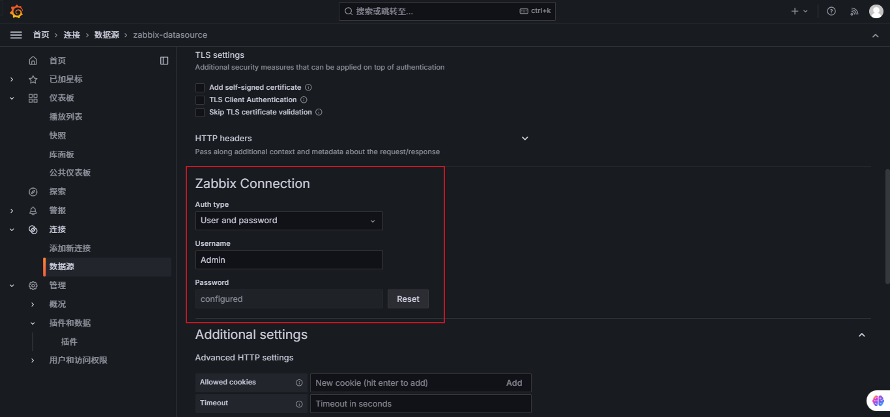Click the search or jump-to box

point(447,11)
